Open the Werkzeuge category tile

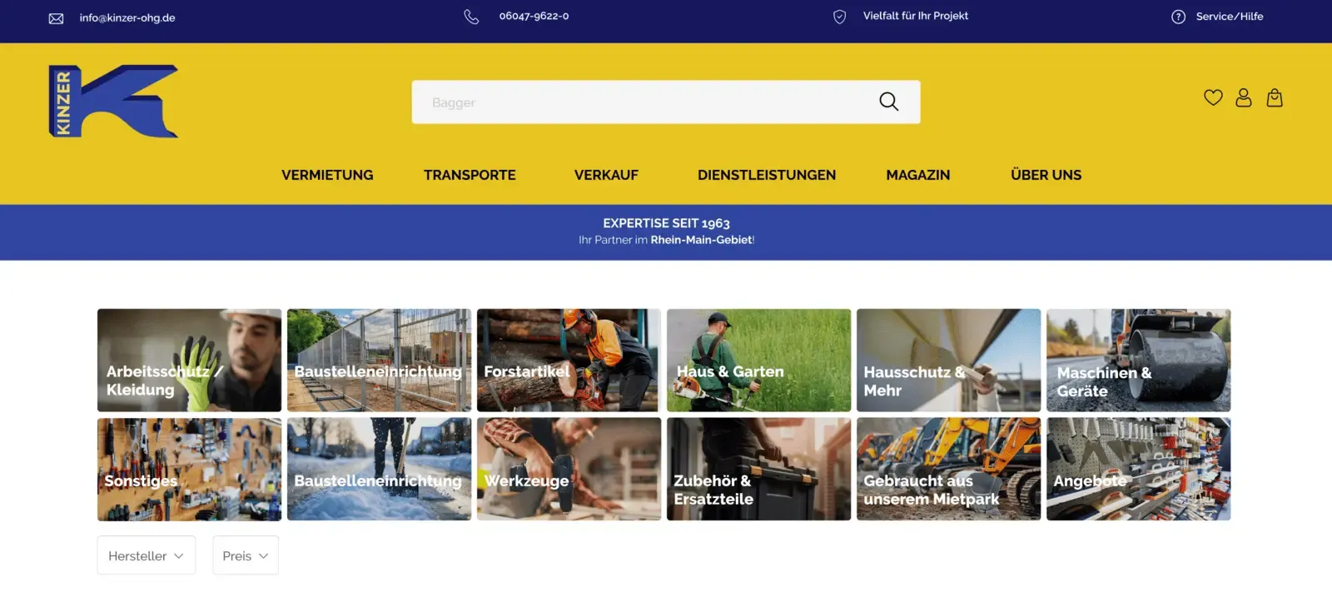(x=569, y=470)
